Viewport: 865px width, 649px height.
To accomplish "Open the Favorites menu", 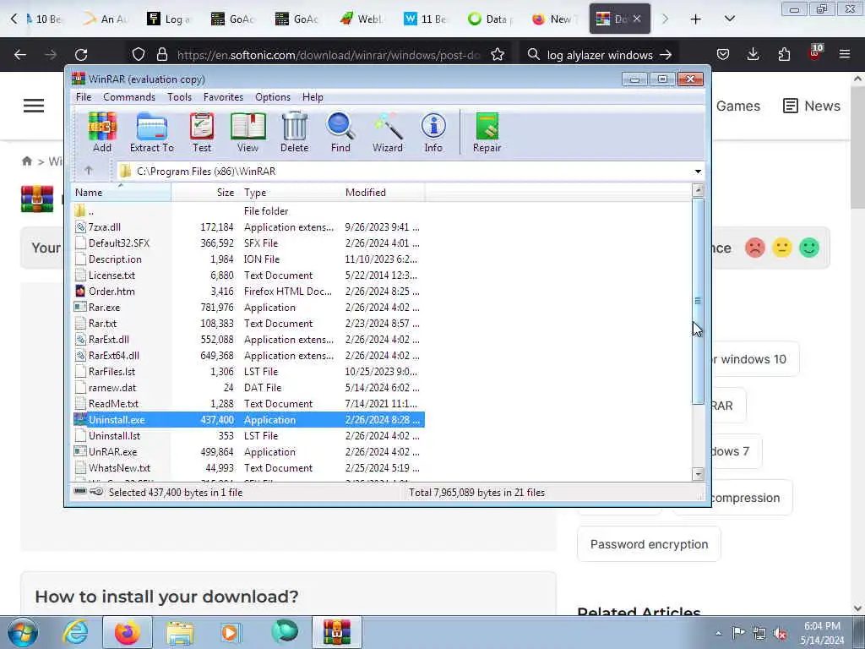I will [x=223, y=97].
